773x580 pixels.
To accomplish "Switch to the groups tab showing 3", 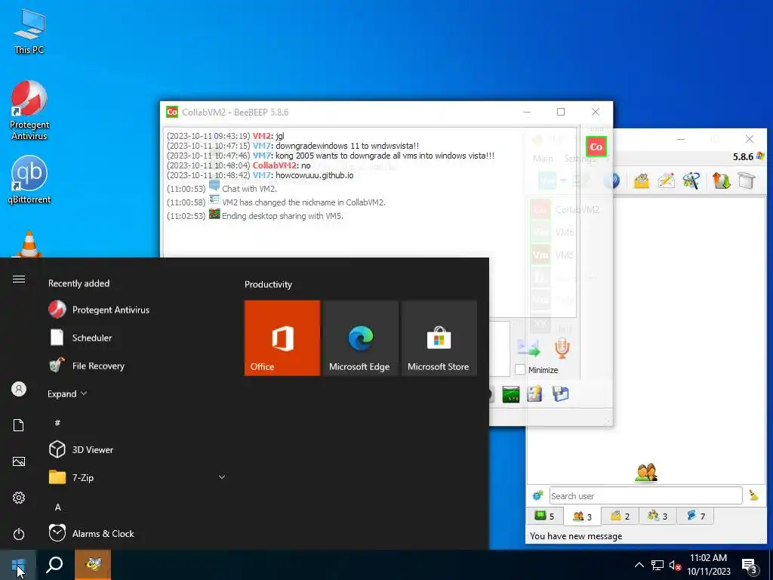I will coord(658,516).
